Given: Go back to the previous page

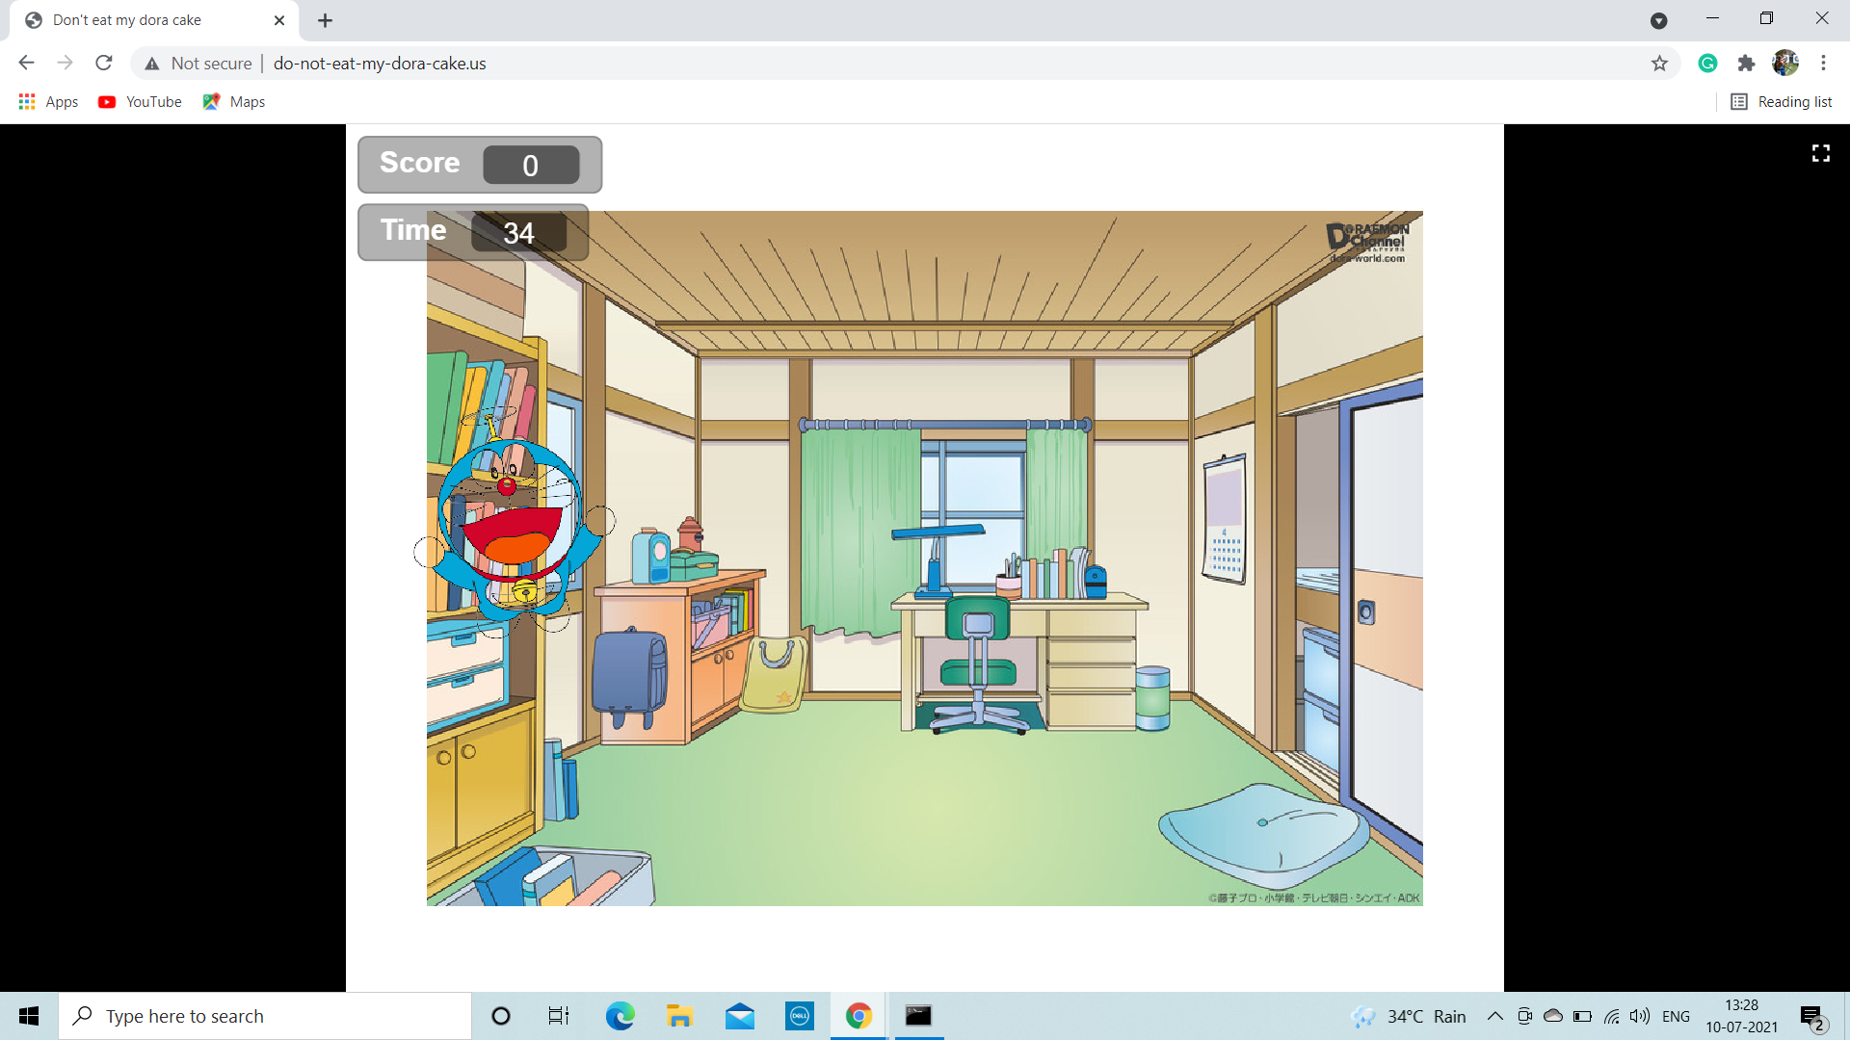Looking at the screenshot, I should 26,64.
